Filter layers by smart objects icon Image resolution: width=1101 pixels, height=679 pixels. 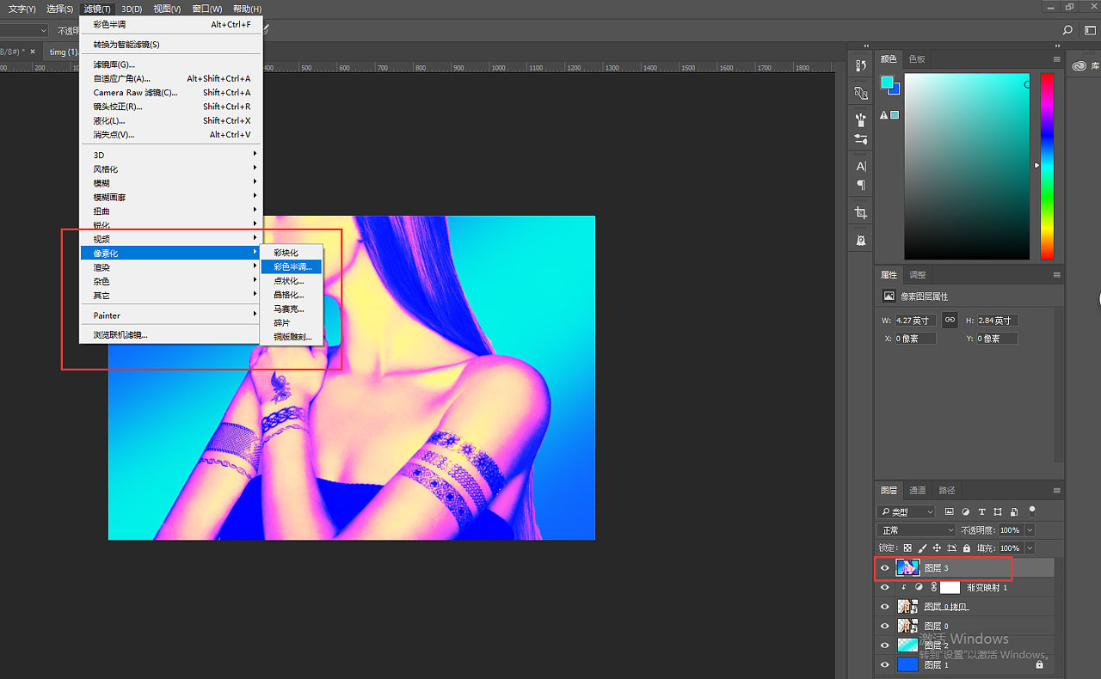1014,511
